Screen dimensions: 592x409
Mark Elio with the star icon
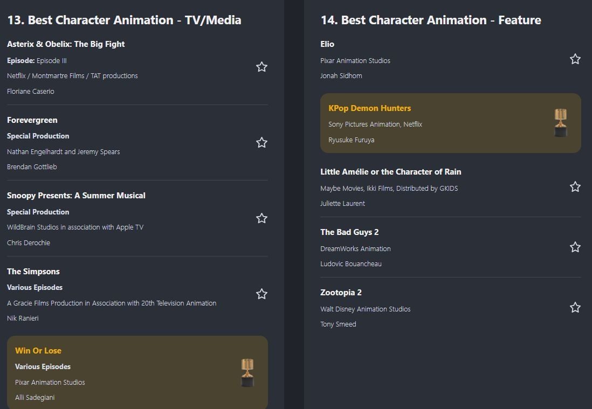pos(575,59)
